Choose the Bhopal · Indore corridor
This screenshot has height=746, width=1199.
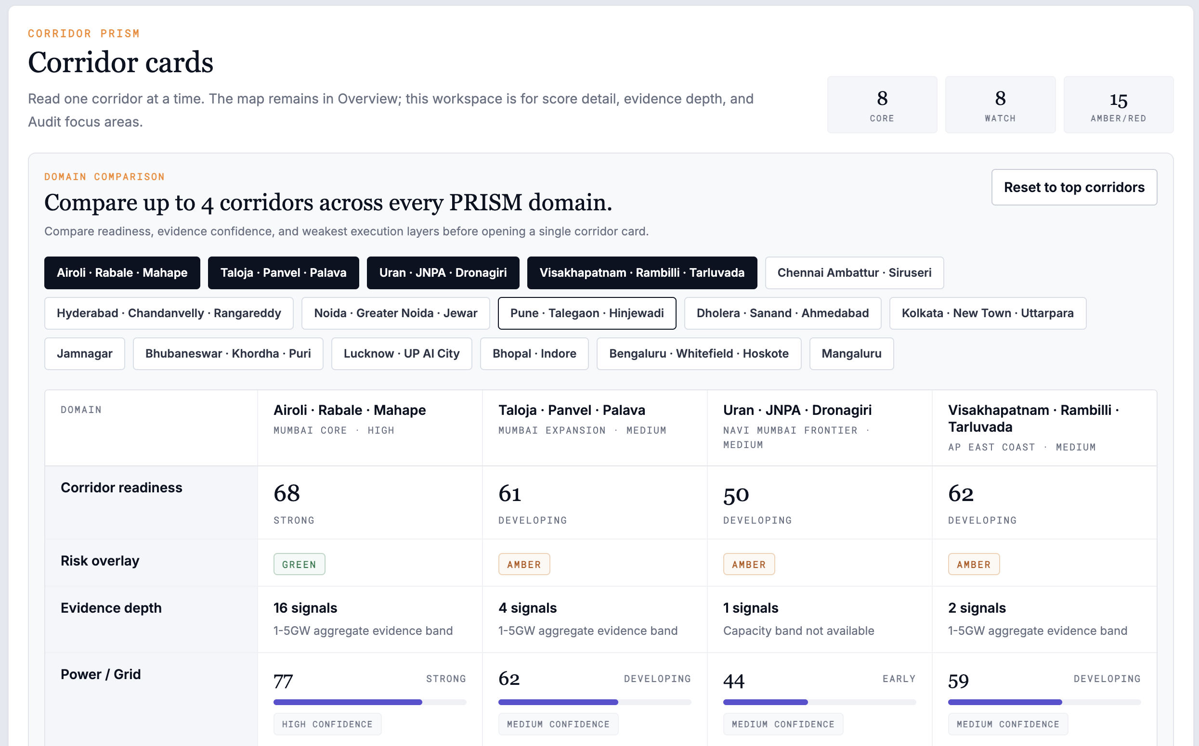point(534,354)
